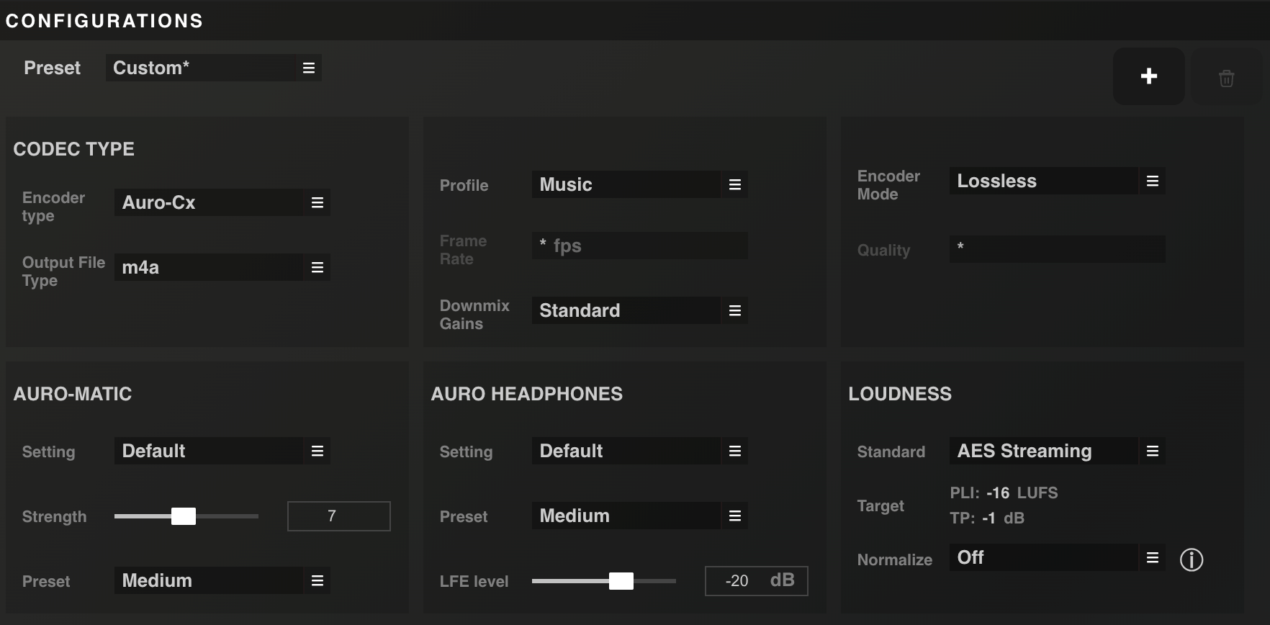Click the Loudness Standard menu icon
Viewport: 1270px width, 625px height.
pyautogui.click(x=1153, y=451)
